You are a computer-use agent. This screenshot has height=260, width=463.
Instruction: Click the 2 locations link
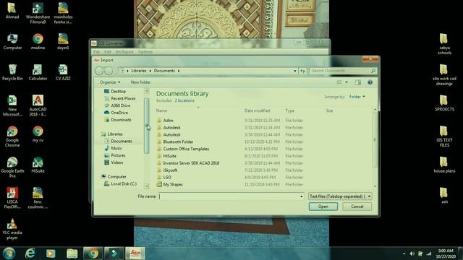click(184, 100)
